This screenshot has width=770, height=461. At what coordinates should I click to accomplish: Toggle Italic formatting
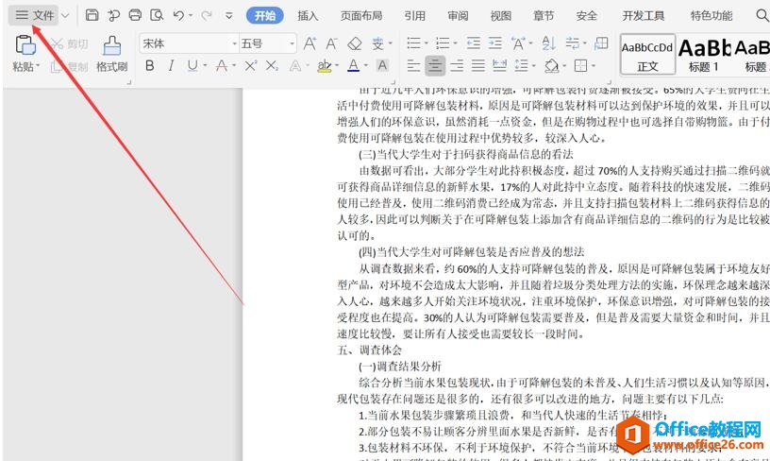[x=171, y=65]
